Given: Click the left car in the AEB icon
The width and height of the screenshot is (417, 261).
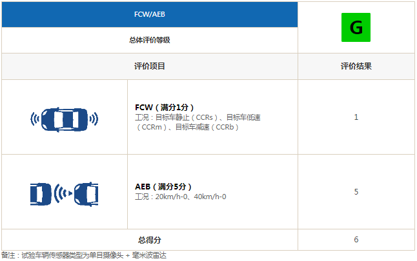Looking at the screenshot, I should point(41,192).
